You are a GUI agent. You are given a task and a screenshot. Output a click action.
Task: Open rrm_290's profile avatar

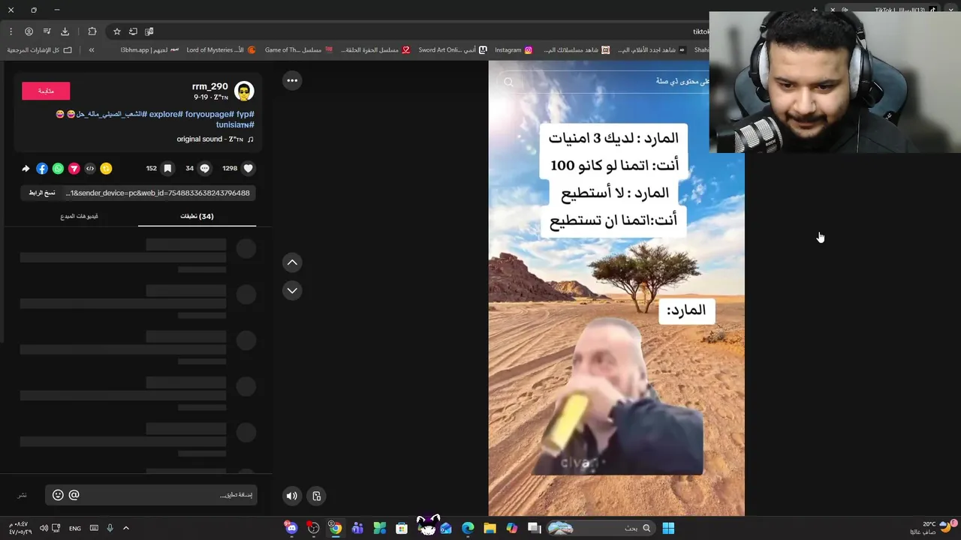(244, 91)
